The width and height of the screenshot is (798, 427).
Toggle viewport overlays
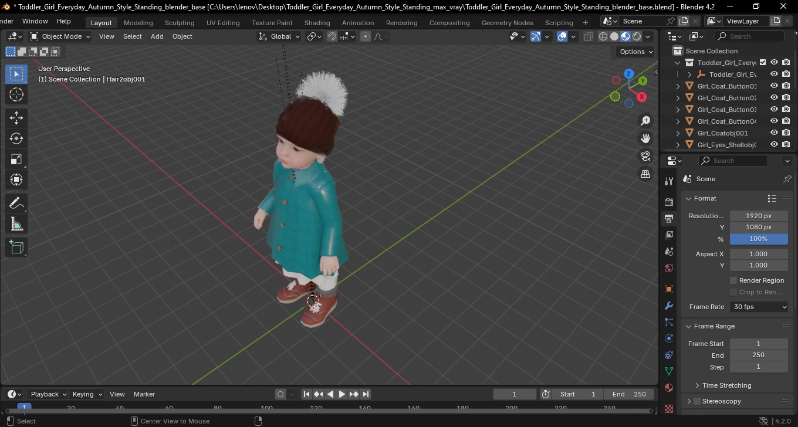[x=562, y=36]
